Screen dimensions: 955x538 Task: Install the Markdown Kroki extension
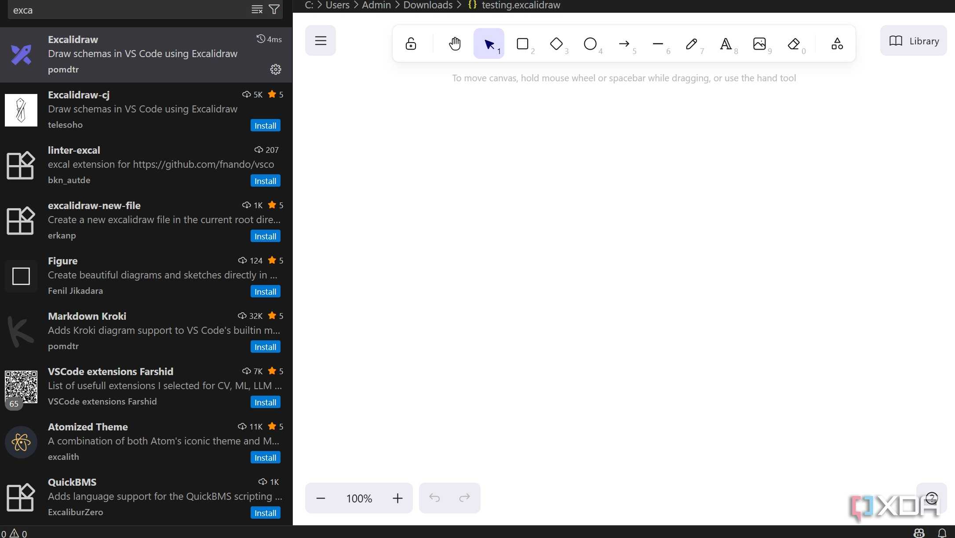tap(266, 347)
